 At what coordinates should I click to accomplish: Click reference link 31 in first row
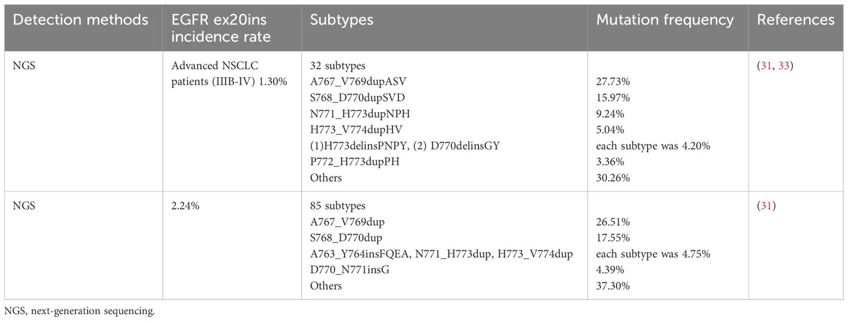(770, 67)
